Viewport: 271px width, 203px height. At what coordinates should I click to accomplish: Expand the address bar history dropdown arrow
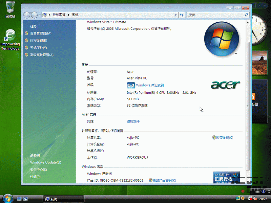click(175, 15)
